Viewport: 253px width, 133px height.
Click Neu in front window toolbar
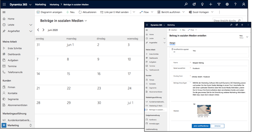(x=182, y=30)
